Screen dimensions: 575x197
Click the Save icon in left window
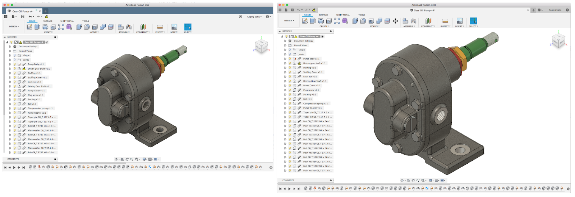click(23, 16)
